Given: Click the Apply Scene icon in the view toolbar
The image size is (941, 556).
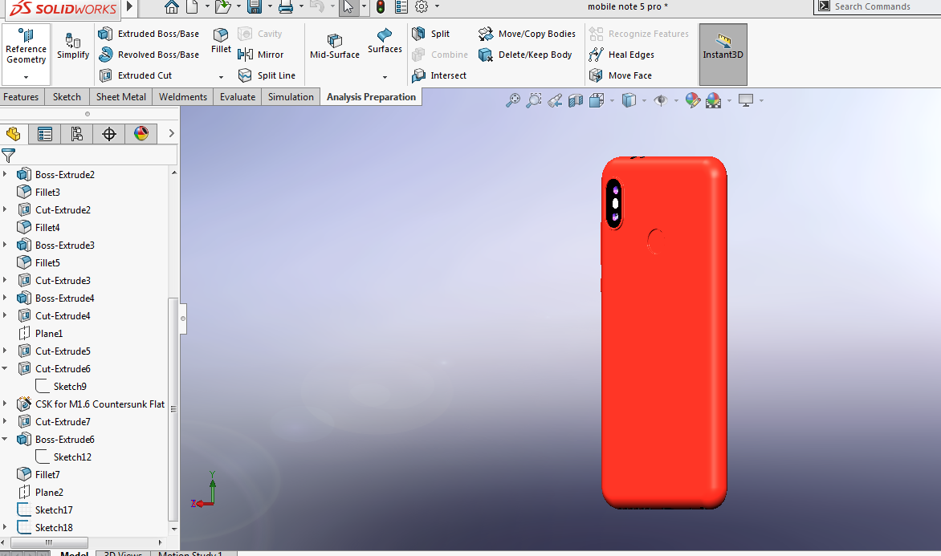Looking at the screenshot, I should click(x=714, y=101).
